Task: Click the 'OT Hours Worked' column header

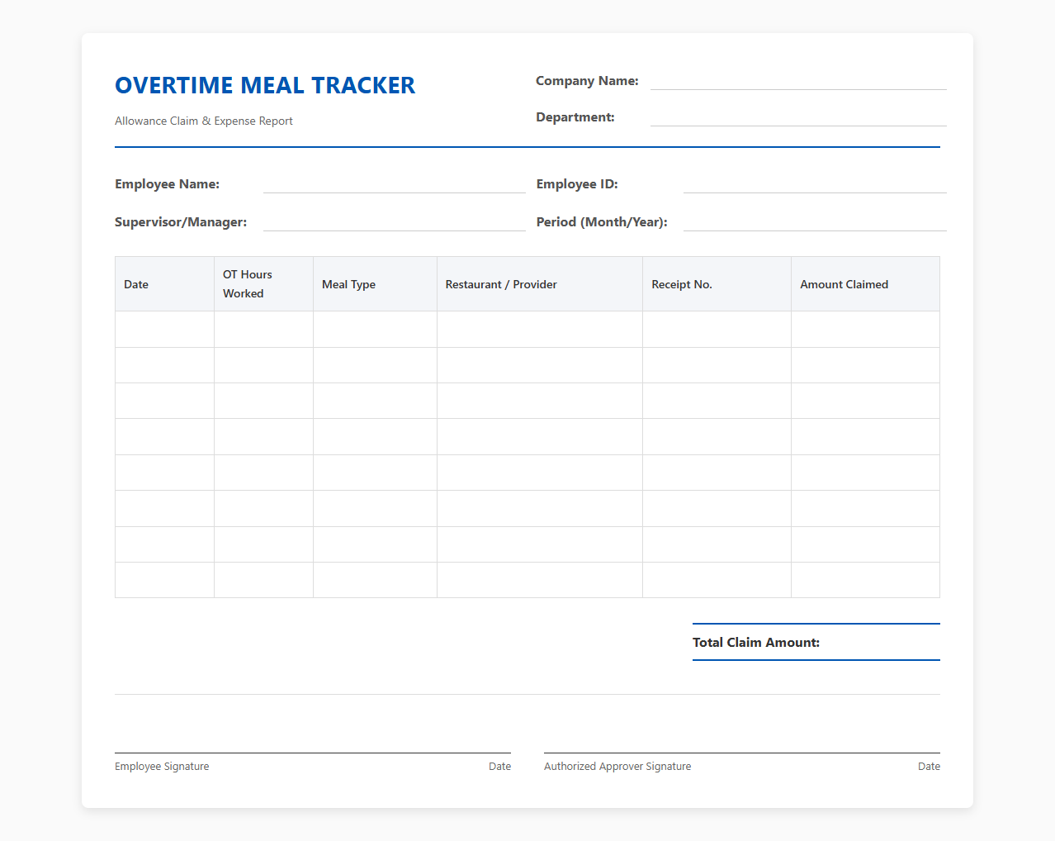Action: [263, 284]
